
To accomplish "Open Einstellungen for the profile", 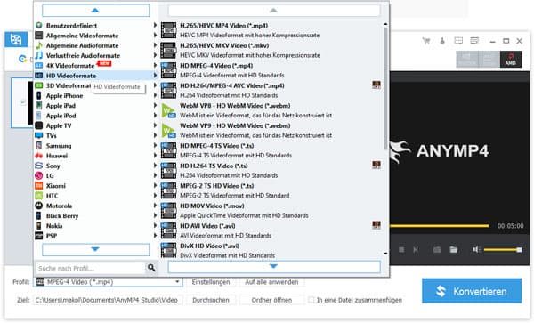I will coord(211,282).
